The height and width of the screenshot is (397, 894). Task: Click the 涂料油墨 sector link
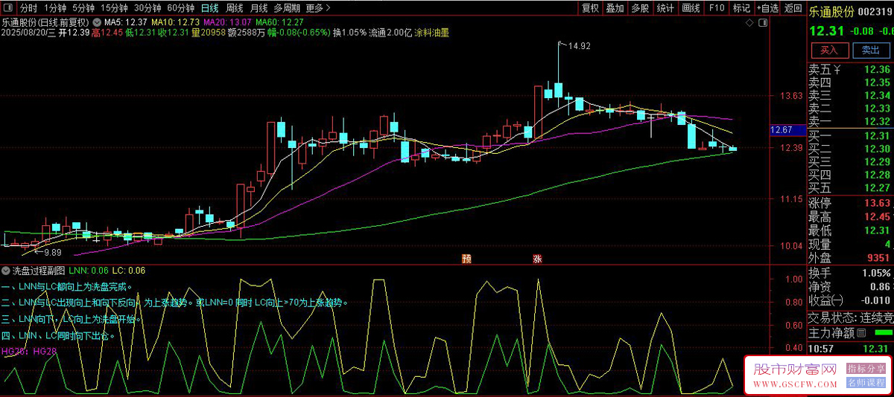click(x=431, y=33)
